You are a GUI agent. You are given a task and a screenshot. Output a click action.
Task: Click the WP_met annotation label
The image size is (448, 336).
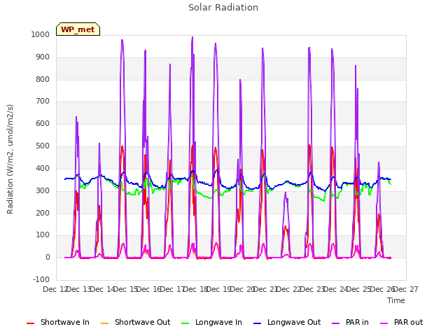[78, 29]
